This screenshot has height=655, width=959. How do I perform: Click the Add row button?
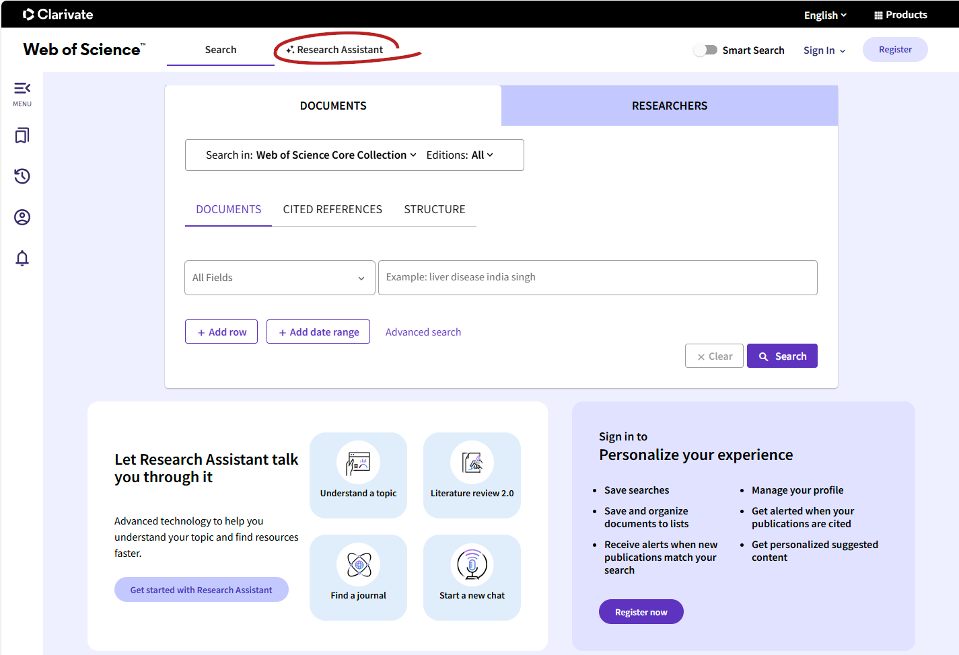point(221,332)
